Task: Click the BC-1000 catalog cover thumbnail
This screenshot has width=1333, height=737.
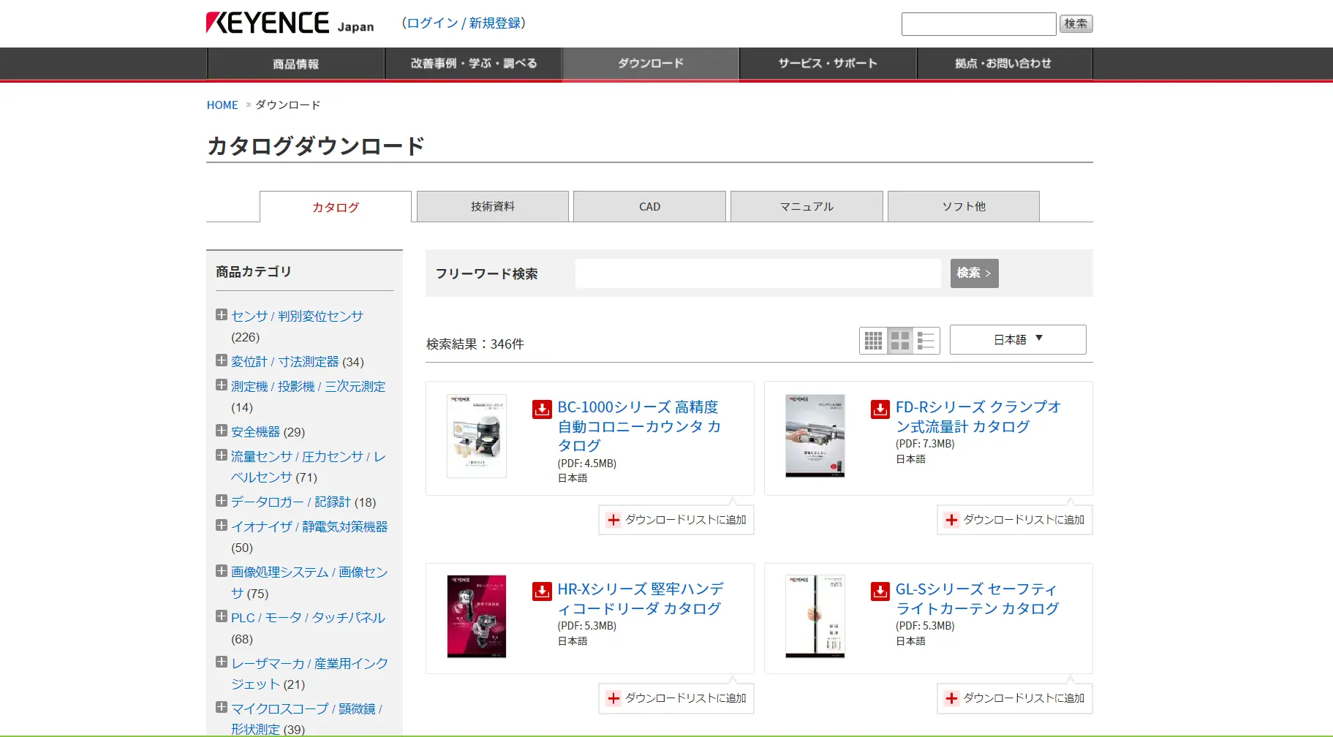Action: coord(477,436)
